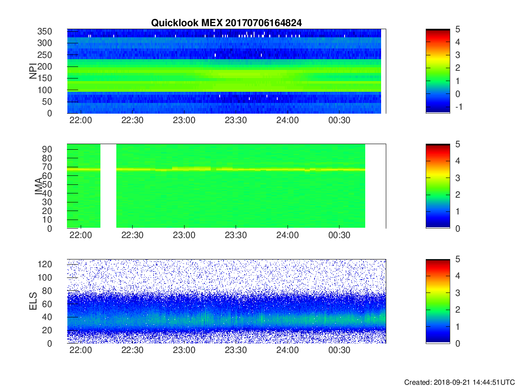Click the "23:00" tick under the IMA plot
This screenshot has width=515, height=386.
(x=184, y=235)
